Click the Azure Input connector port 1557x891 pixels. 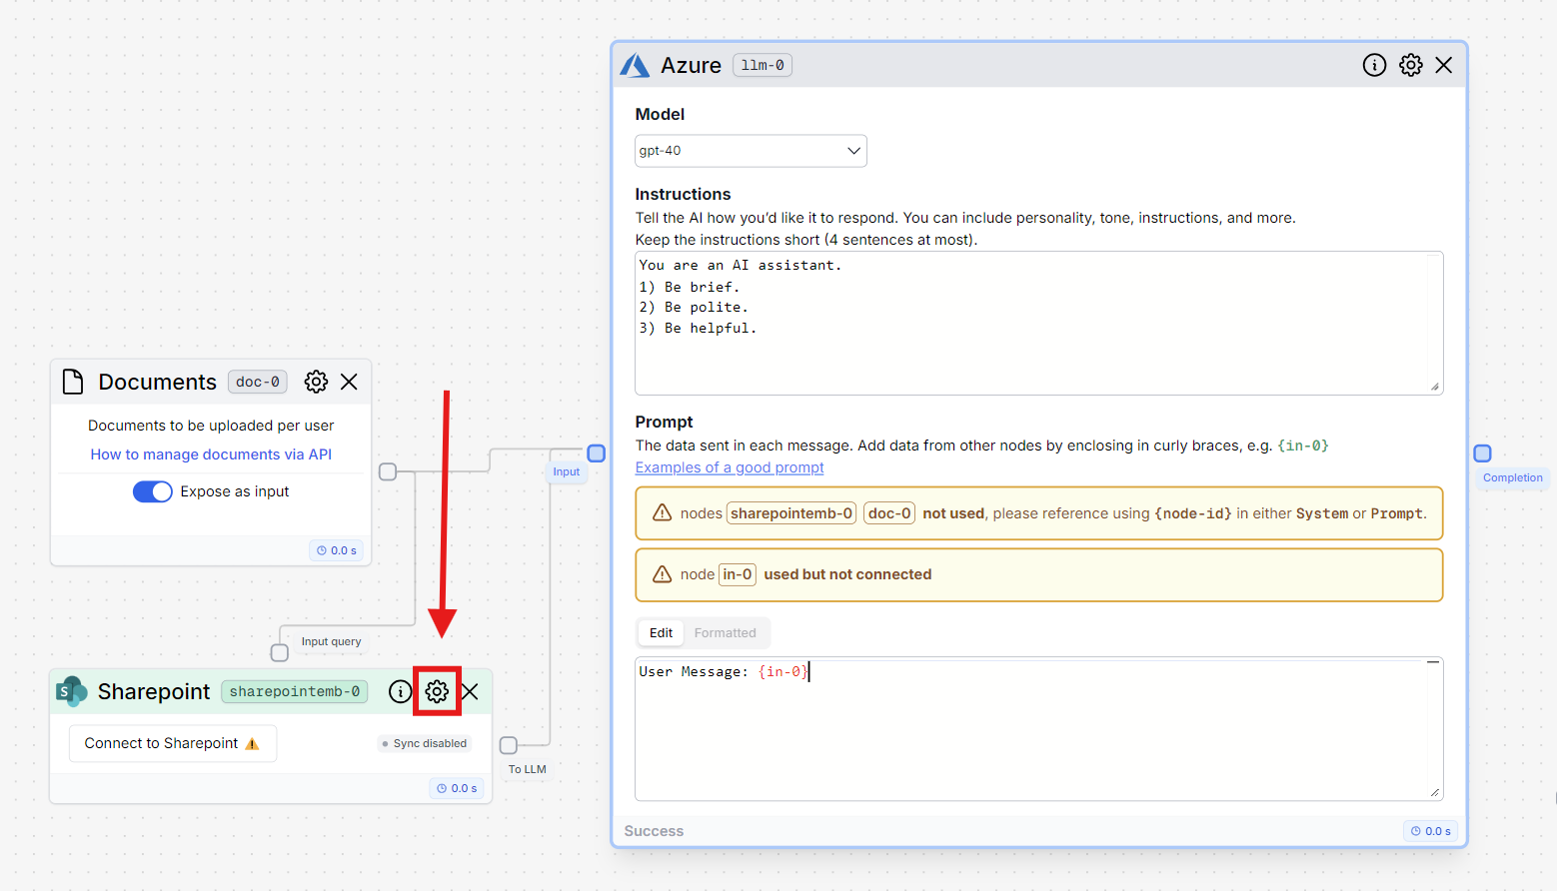pos(597,453)
